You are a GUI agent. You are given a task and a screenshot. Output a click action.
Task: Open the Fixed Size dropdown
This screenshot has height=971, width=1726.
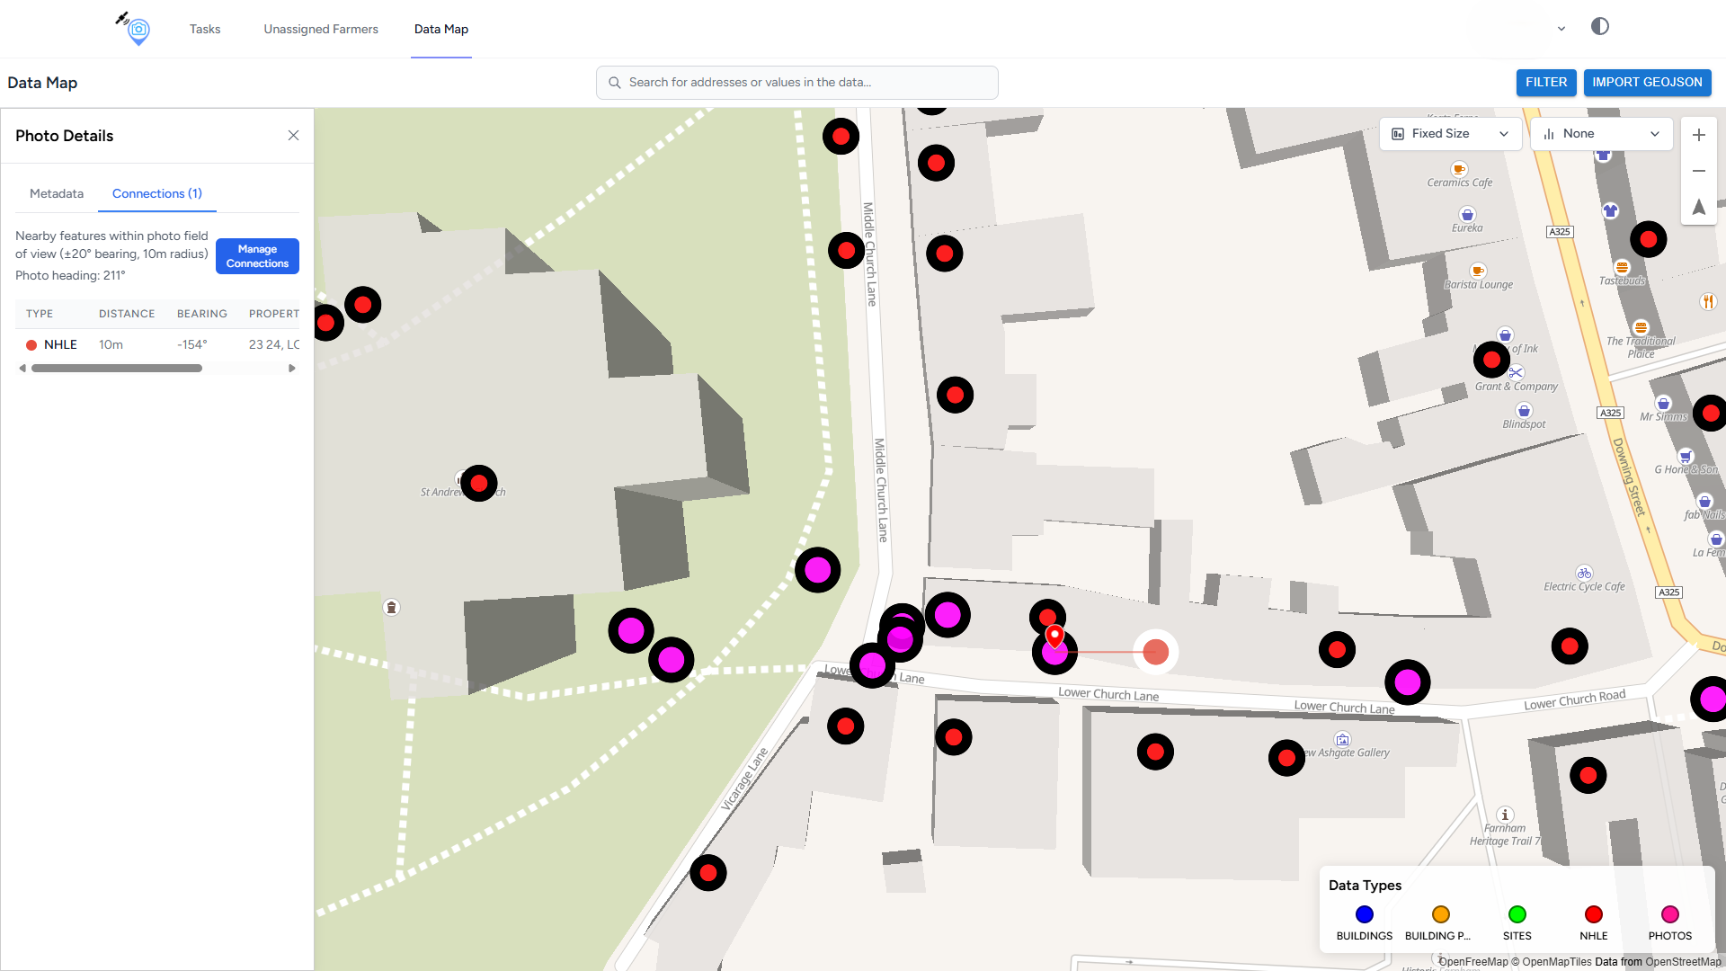1449,134
